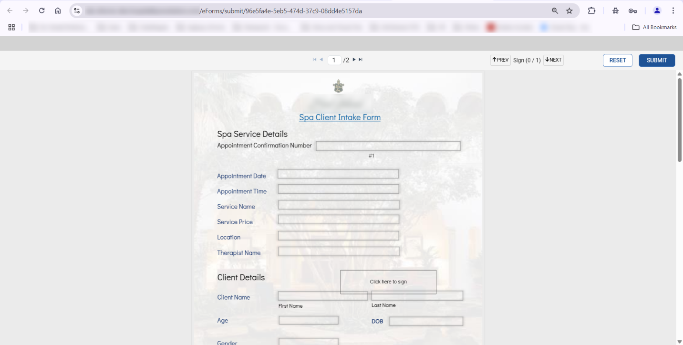Click the Appointment Time field
This screenshot has height=345, width=683.
(x=338, y=189)
